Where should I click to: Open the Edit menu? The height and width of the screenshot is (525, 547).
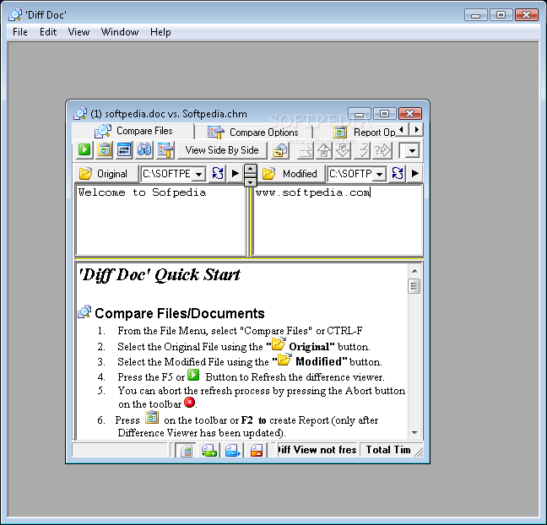pyautogui.click(x=48, y=32)
